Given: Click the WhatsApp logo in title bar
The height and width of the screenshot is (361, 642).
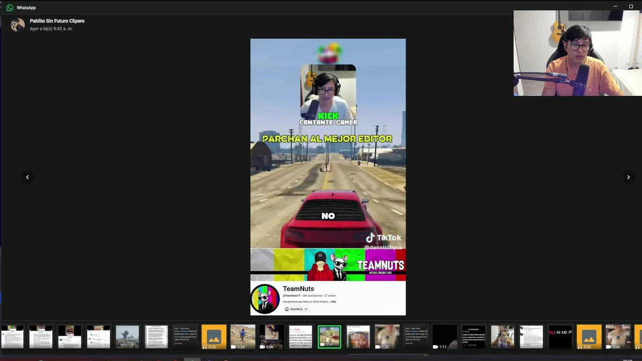Looking at the screenshot, I should 10,8.
